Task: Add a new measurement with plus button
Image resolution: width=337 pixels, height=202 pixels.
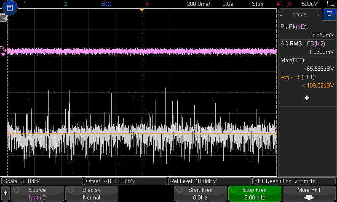Action: click(x=307, y=98)
